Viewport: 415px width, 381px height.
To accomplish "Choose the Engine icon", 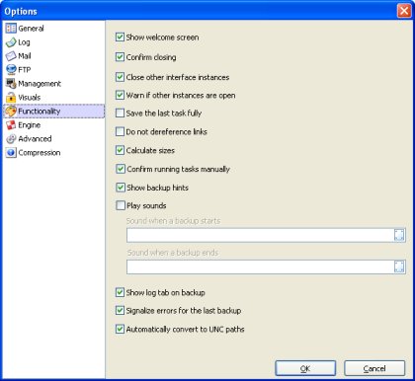I will 11,125.
